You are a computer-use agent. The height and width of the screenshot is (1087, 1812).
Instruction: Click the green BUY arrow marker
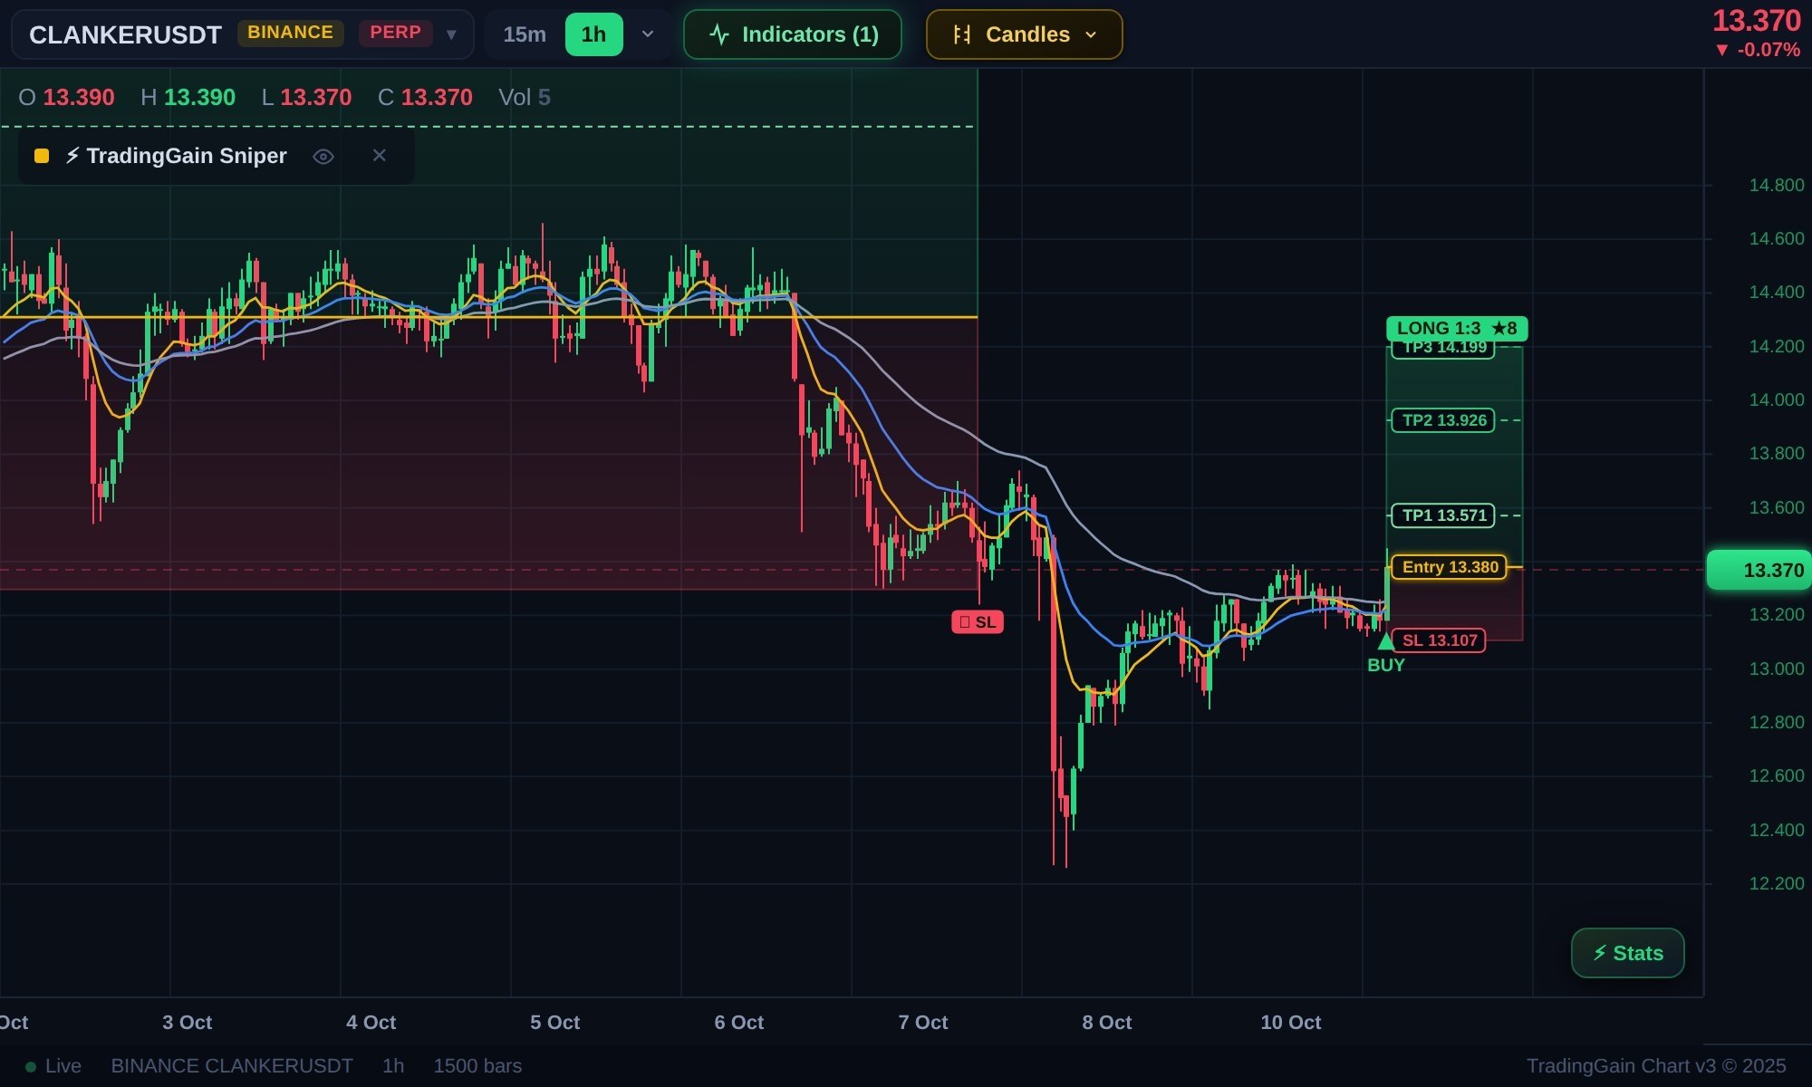click(x=1385, y=642)
